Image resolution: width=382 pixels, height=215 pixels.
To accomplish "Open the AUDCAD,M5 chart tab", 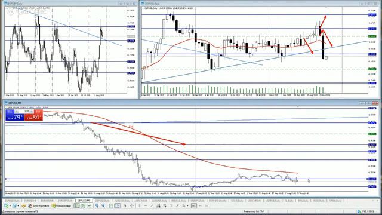I will (141, 201).
